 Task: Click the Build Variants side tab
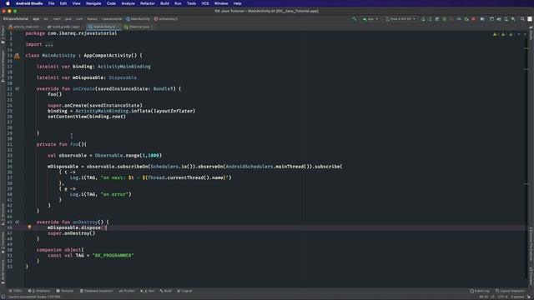pos(3,272)
